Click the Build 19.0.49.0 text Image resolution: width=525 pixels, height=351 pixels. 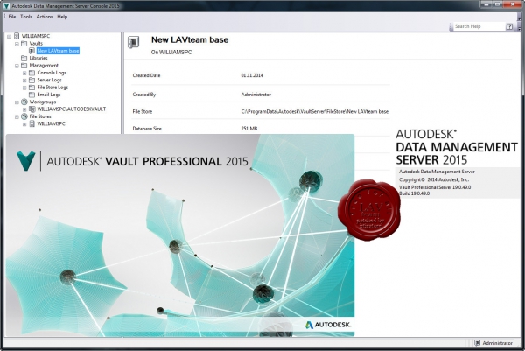pyautogui.click(x=414, y=193)
